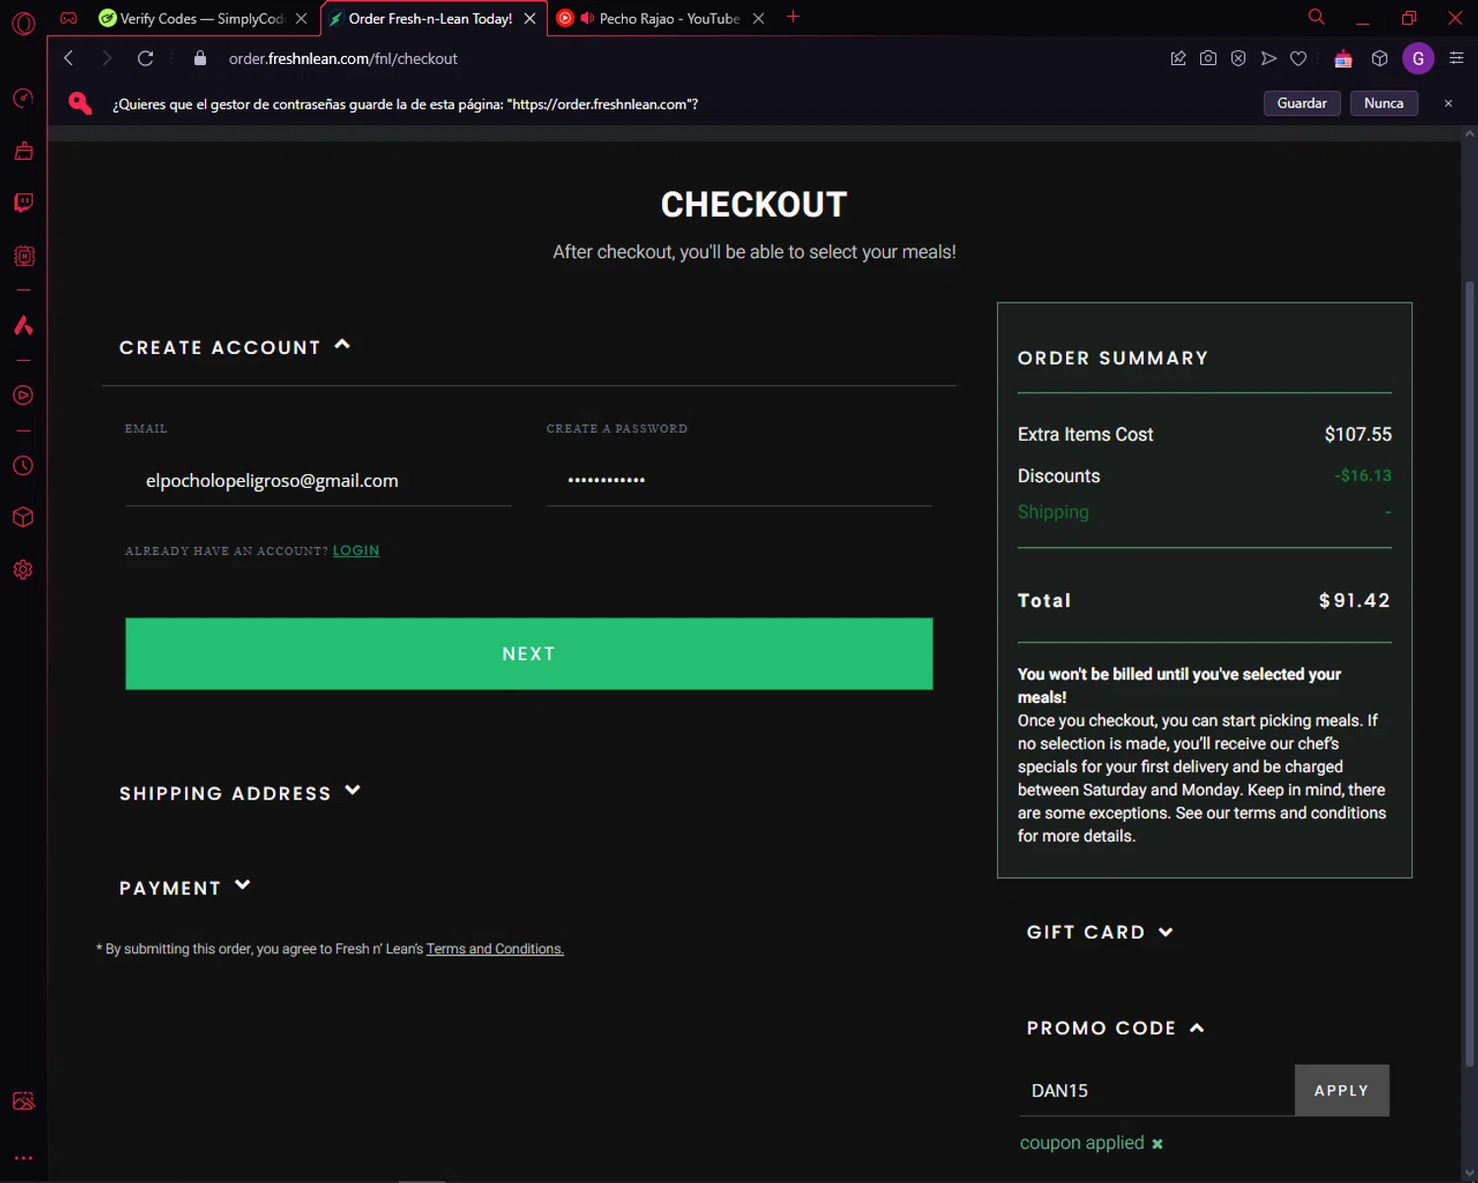
Task: Mute audio on the YouTube tab
Action: click(x=587, y=18)
